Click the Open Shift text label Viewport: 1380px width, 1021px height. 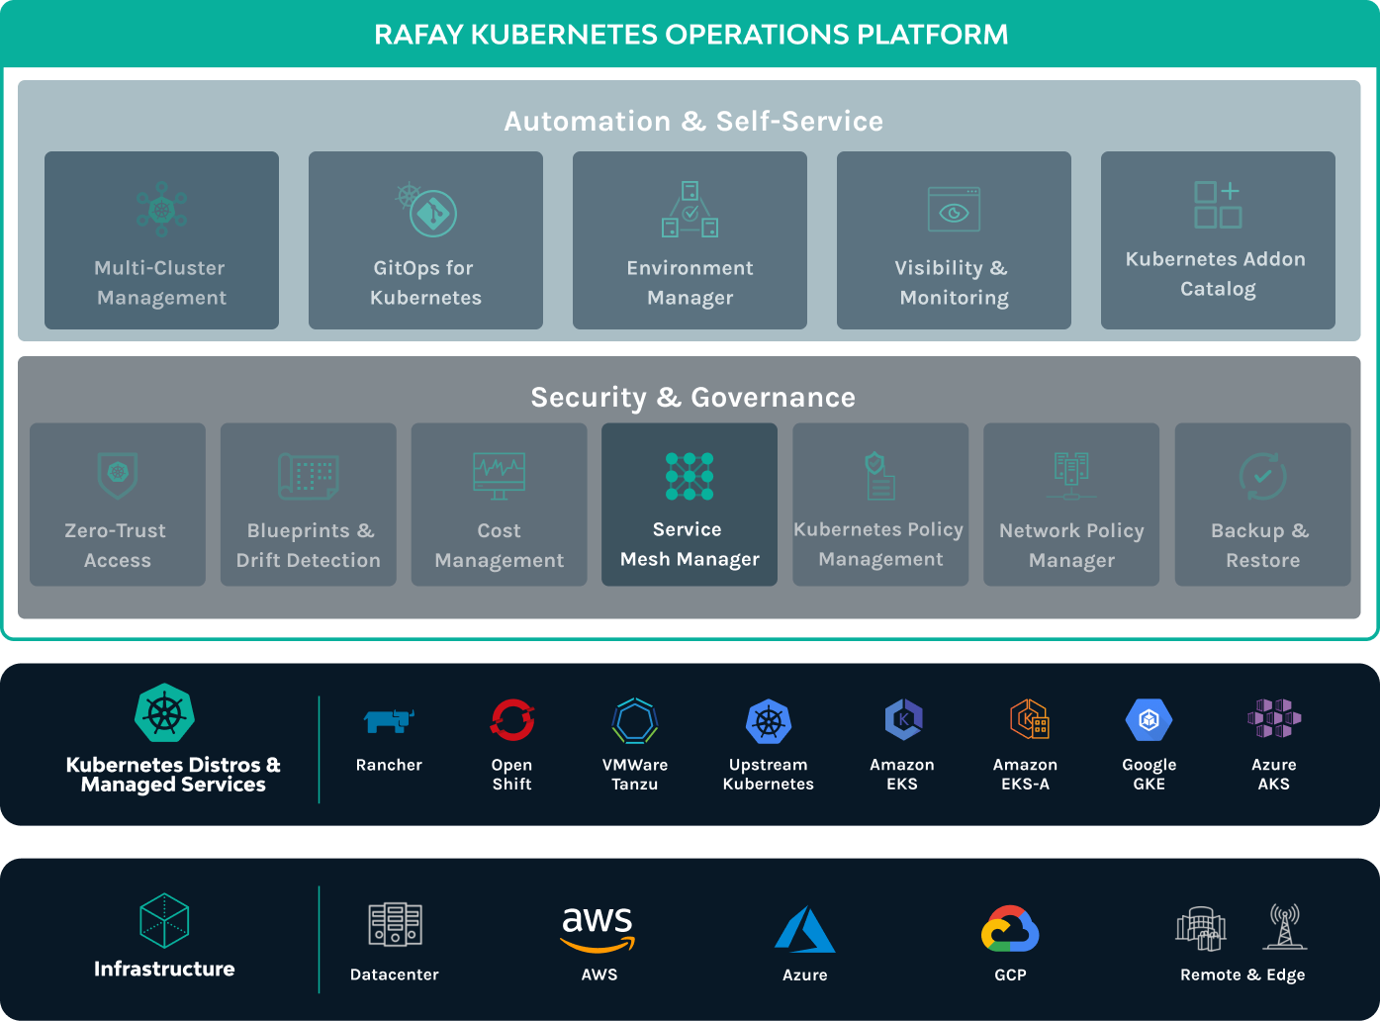[512, 775]
